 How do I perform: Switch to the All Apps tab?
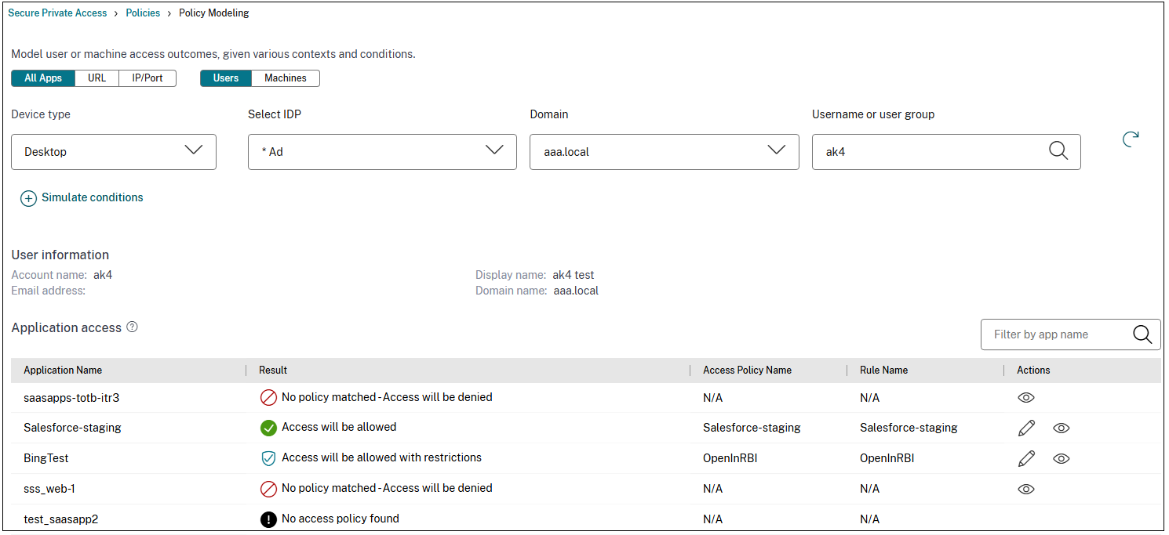[42, 78]
